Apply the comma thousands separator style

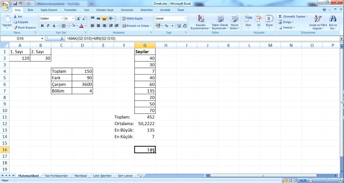172,26
